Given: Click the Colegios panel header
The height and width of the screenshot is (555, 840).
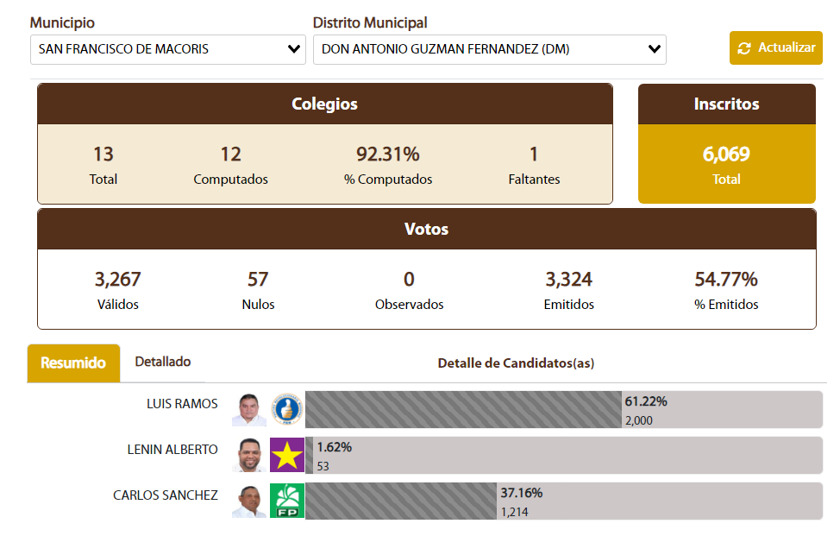Looking at the screenshot, I should pos(324,104).
